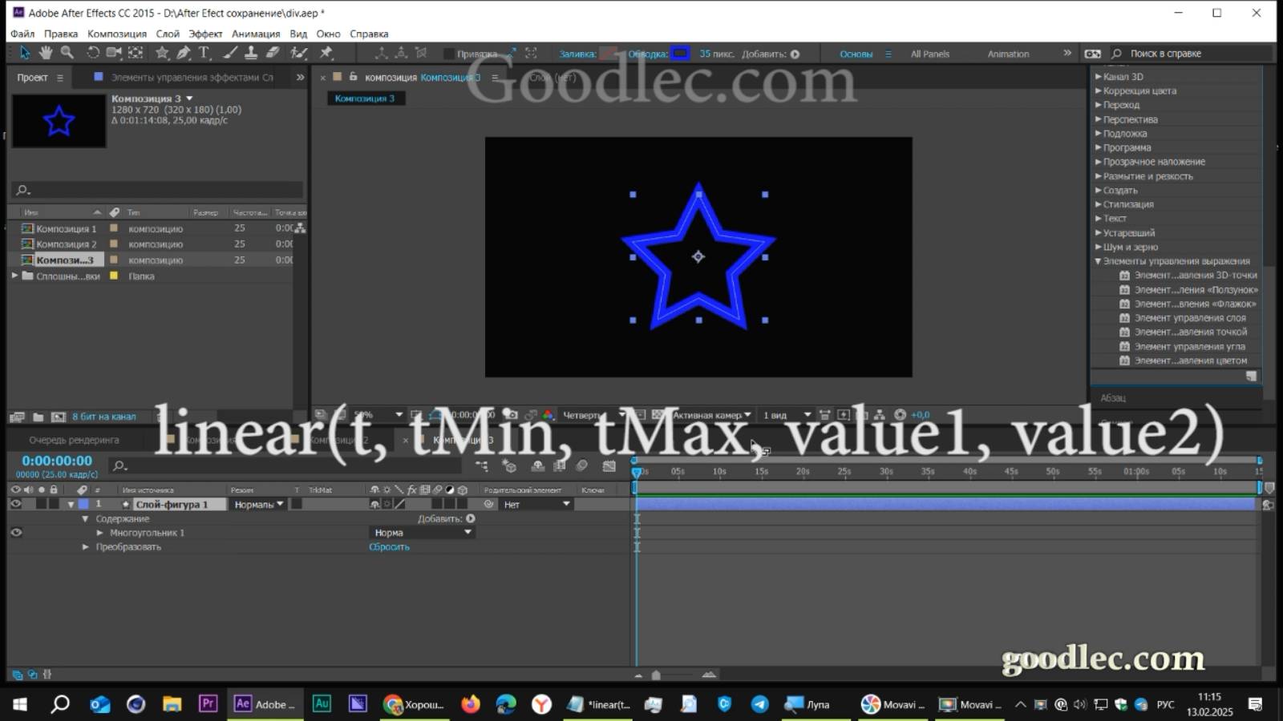Toggle the lock on the composition viewer tab

[x=353, y=77]
